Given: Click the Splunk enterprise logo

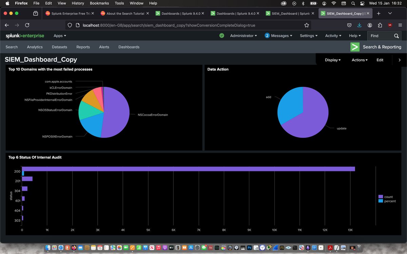Looking at the screenshot, I should (x=25, y=36).
